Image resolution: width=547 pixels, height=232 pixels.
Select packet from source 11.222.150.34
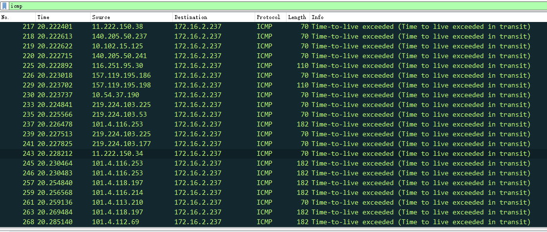coord(273,153)
